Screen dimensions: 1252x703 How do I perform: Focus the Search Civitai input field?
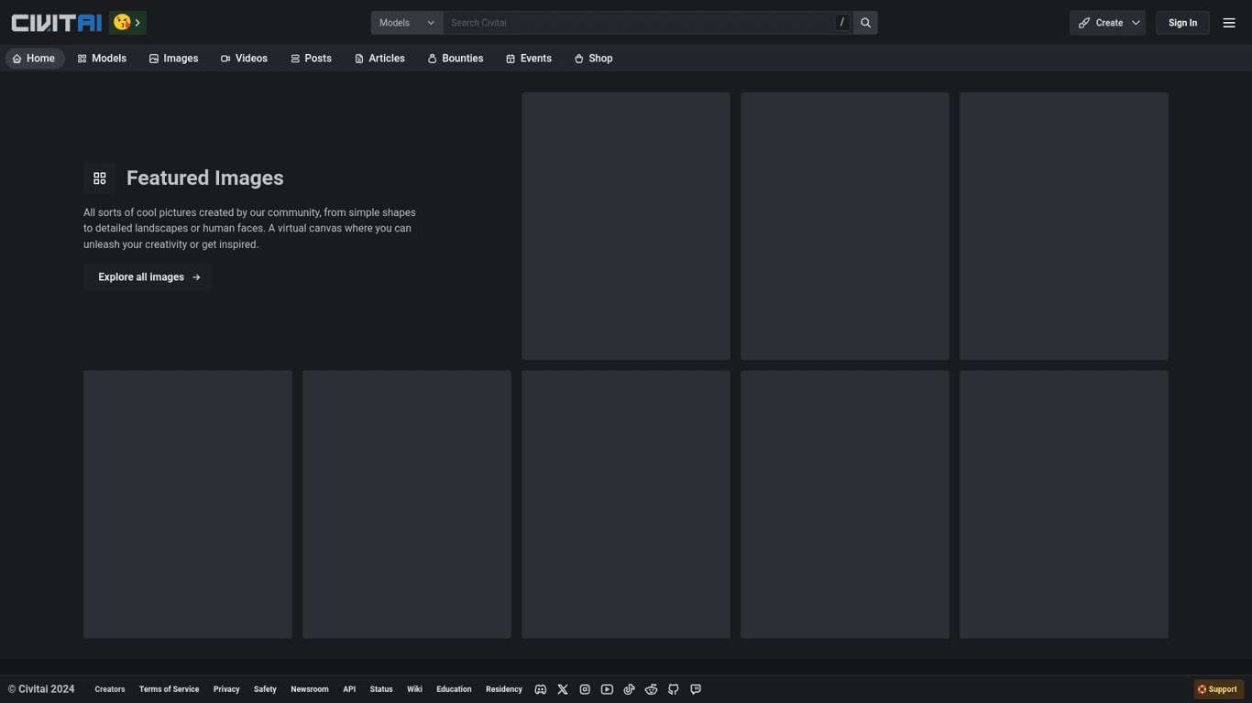click(x=639, y=23)
